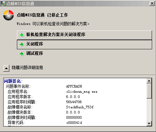Choose 调试程序 to debug the program
Viewport: 156px width, 132px height.
pos(34,54)
